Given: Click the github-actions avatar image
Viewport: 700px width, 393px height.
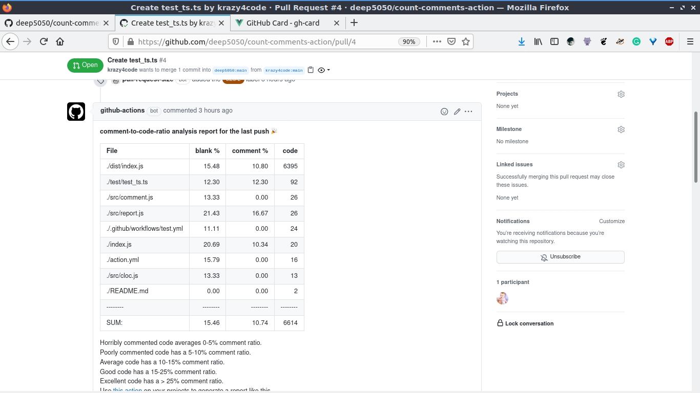Looking at the screenshot, I should (x=76, y=112).
